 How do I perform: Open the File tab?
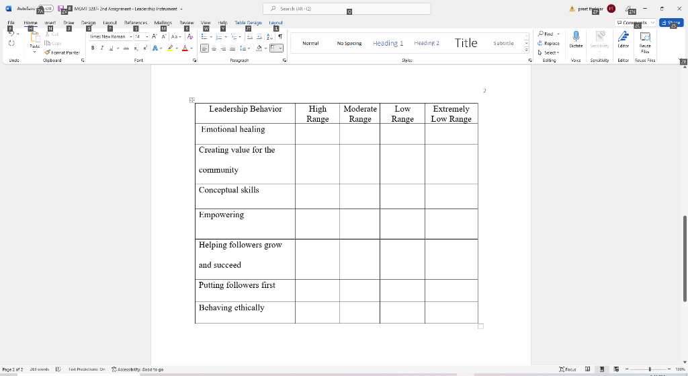11,22
